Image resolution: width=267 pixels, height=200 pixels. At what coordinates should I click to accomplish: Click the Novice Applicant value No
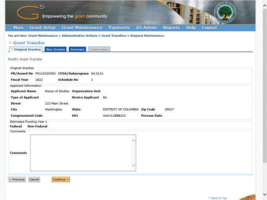105,97
